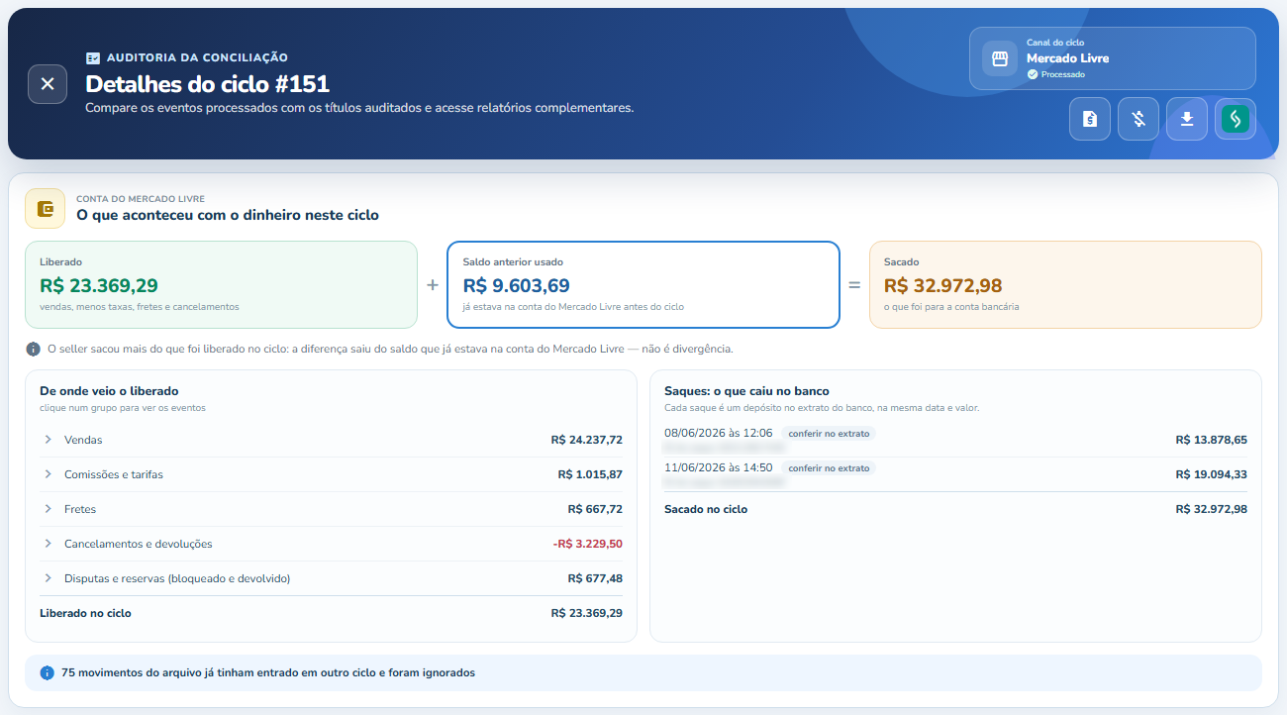
Task: Open the invoice document icon button
Action: 1090,119
